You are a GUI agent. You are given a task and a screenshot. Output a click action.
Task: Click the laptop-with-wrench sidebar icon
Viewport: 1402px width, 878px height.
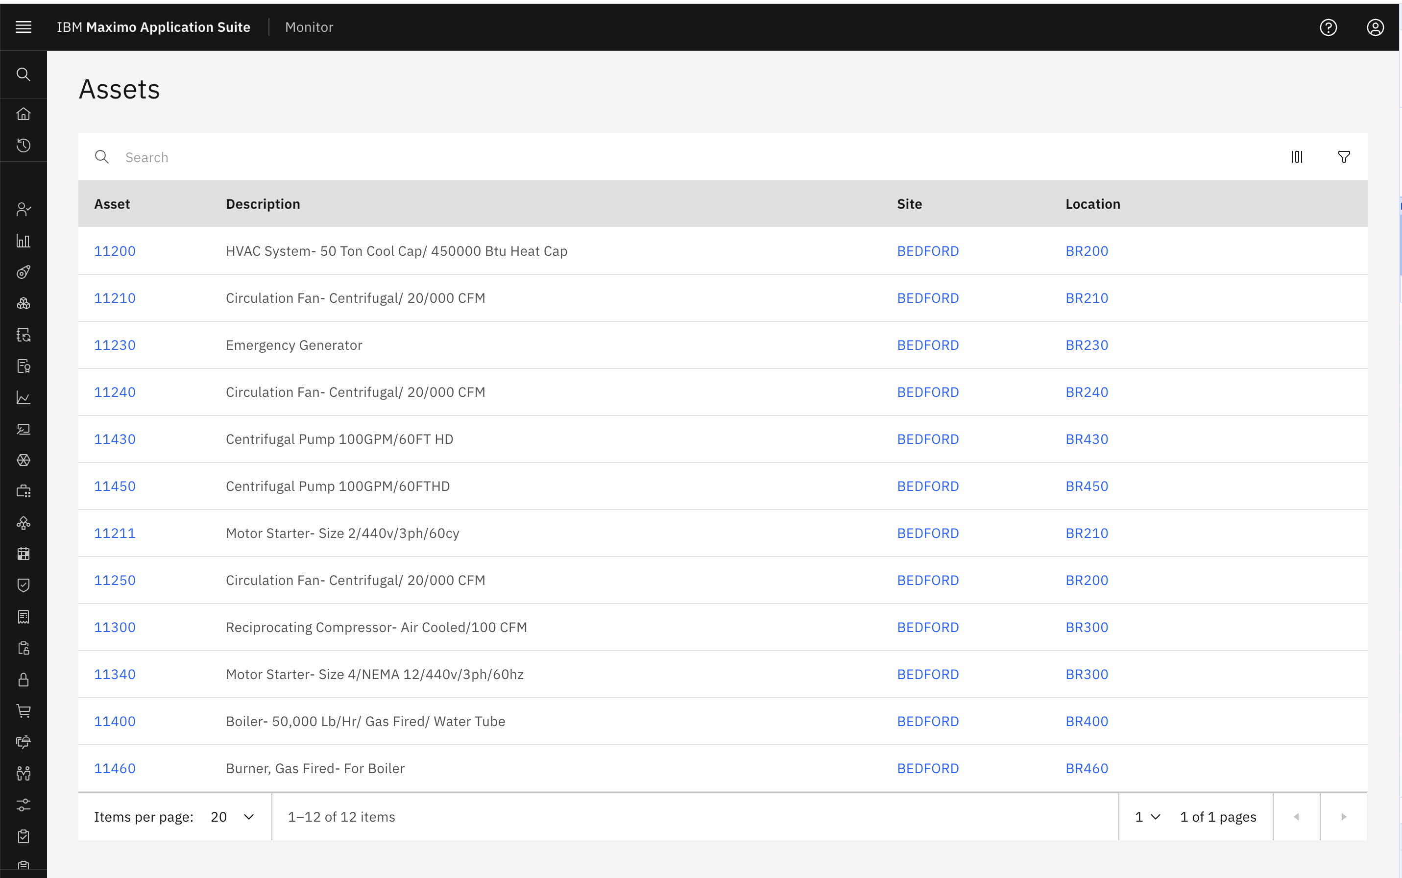click(23, 429)
